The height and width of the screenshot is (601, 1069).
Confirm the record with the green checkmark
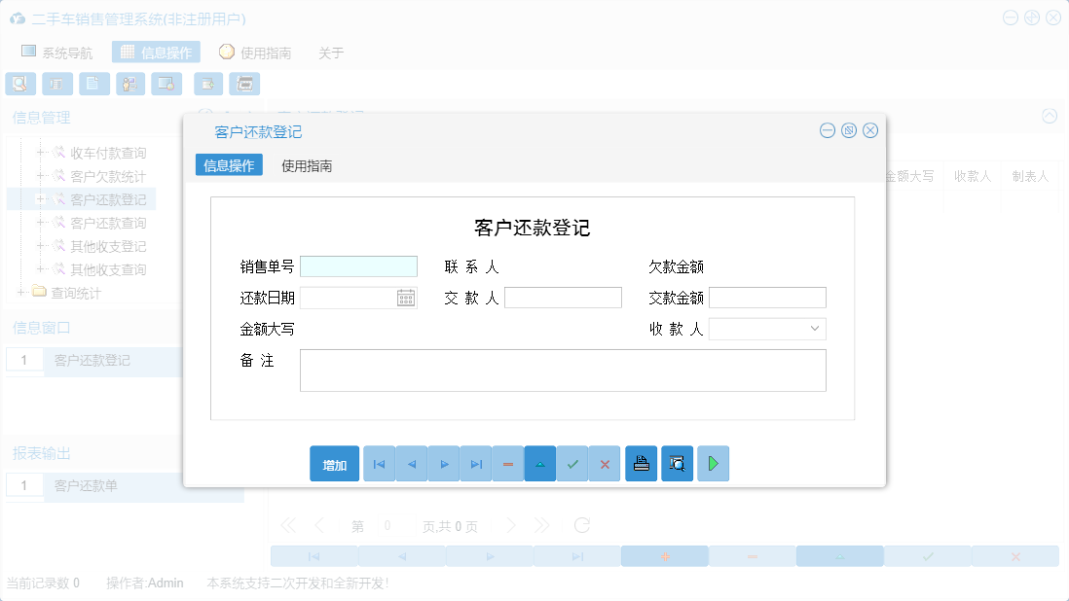(x=572, y=464)
